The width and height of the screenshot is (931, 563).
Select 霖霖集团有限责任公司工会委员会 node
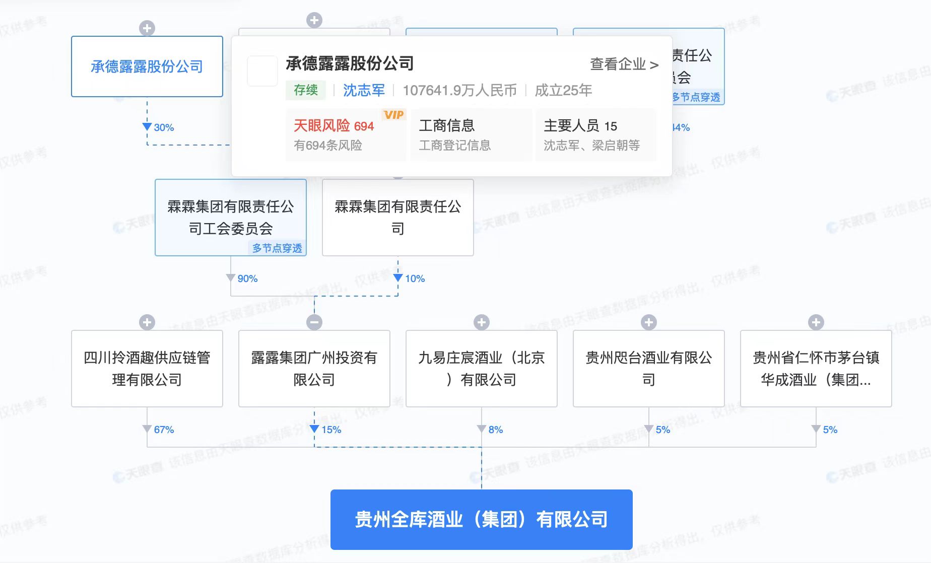pos(231,218)
